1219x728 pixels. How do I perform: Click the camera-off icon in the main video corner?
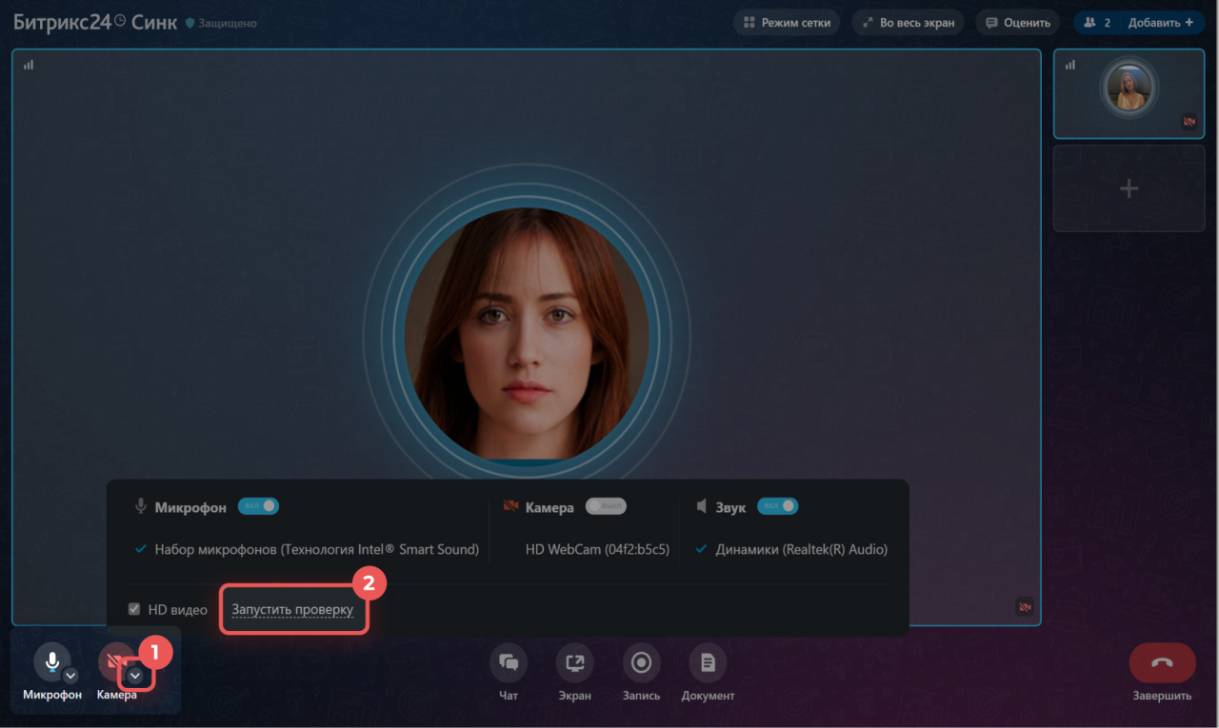tap(1025, 606)
